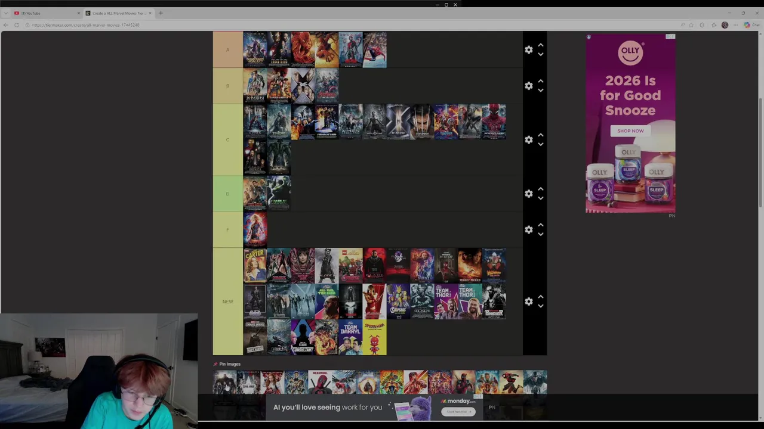764x429 pixels.
Task: Select the Guardians of the Galaxy poster in A tier
Action: (x=255, y=50)
